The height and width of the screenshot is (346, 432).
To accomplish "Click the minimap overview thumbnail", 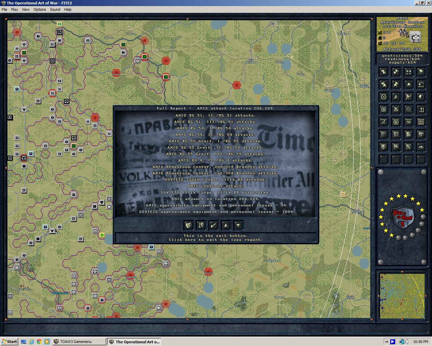I will point(402,296).
